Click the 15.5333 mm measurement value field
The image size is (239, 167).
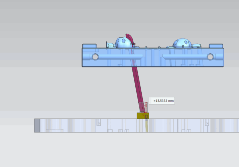click(163, 101)
